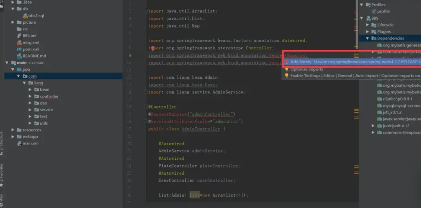
Task: Toggle the Maven profile checkbox
Action: (x=374, y=11)
